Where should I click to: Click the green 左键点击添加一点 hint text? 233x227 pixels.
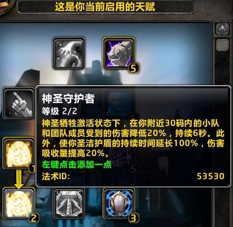pyautogui.click(x=77, y=165)
